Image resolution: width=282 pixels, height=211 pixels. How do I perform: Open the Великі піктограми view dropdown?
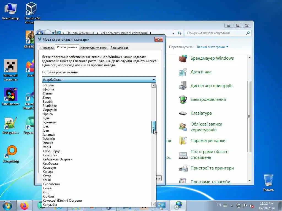[213, 47]
